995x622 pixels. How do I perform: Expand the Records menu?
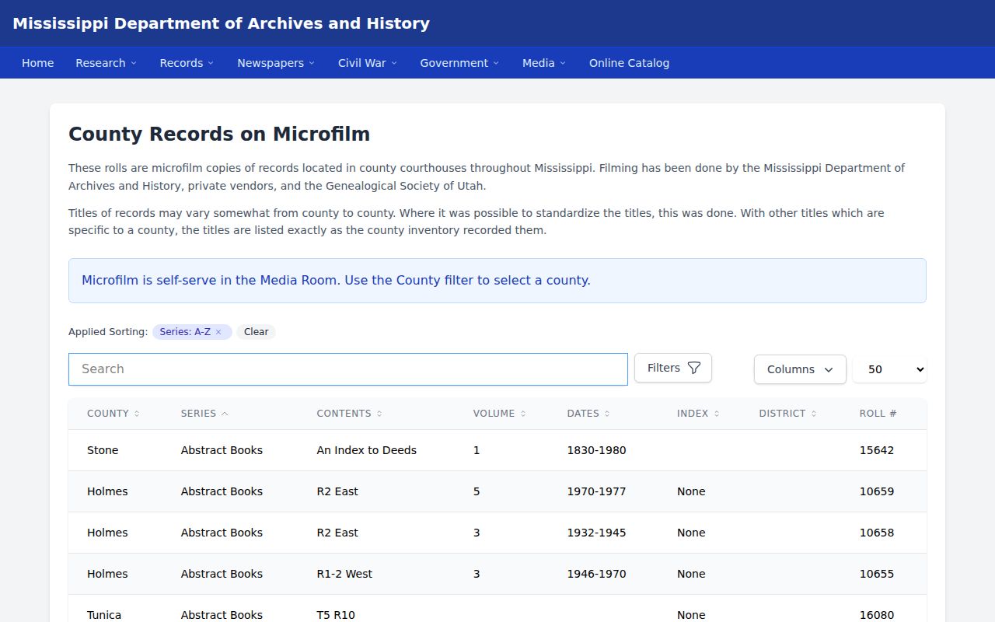pos(187,63)
